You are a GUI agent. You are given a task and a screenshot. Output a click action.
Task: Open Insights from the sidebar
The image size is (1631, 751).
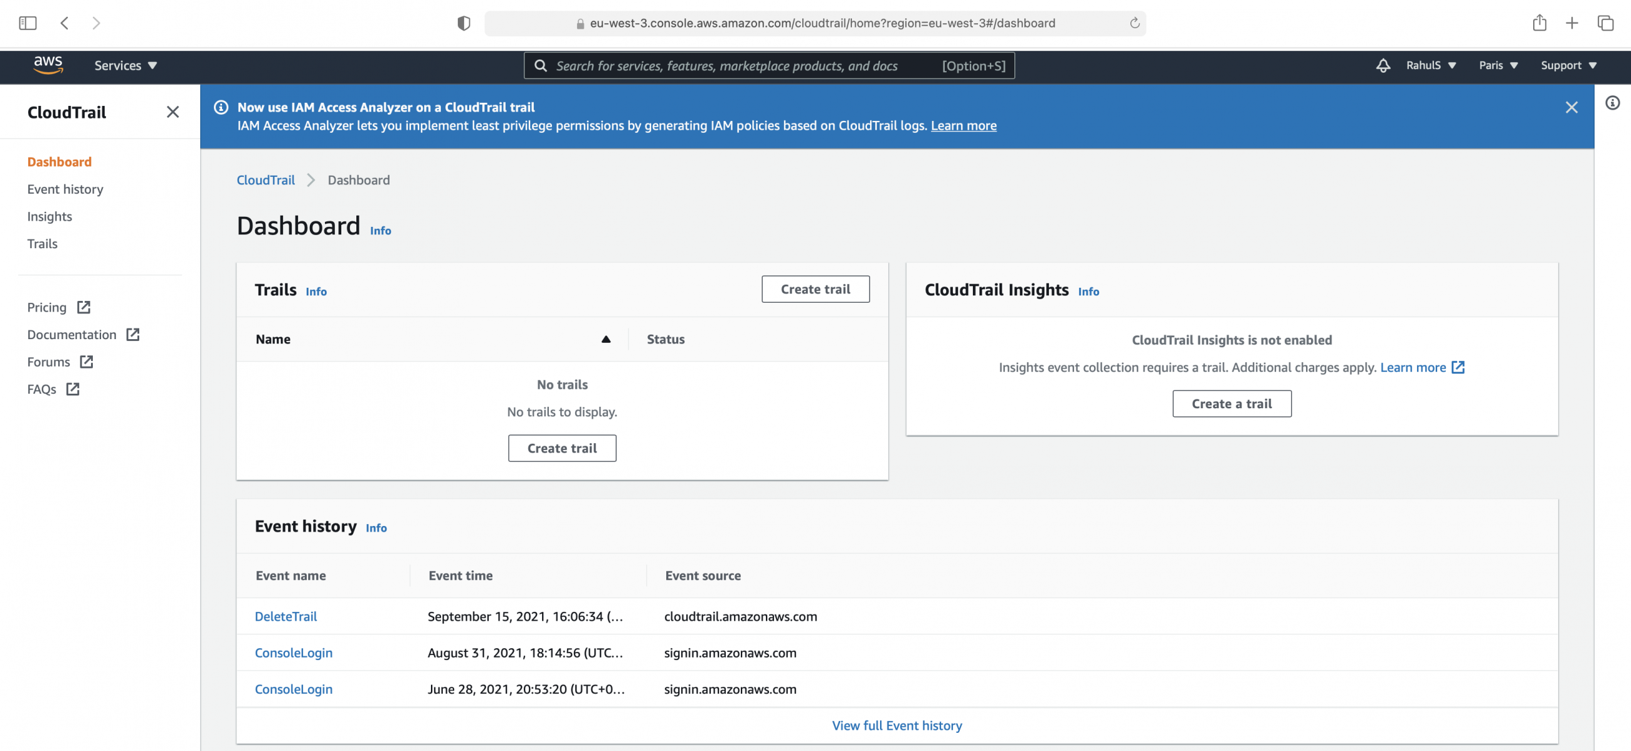coord(49,216)
